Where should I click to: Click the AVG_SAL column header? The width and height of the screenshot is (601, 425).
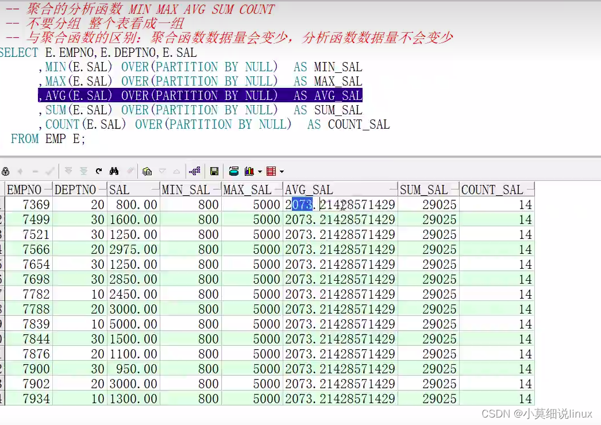[340, 190]
